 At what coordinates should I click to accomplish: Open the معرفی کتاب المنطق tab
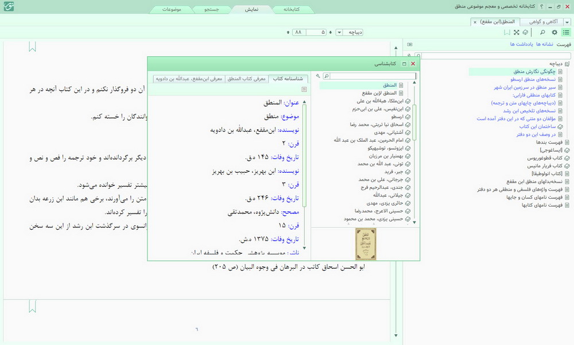(246, 79)
